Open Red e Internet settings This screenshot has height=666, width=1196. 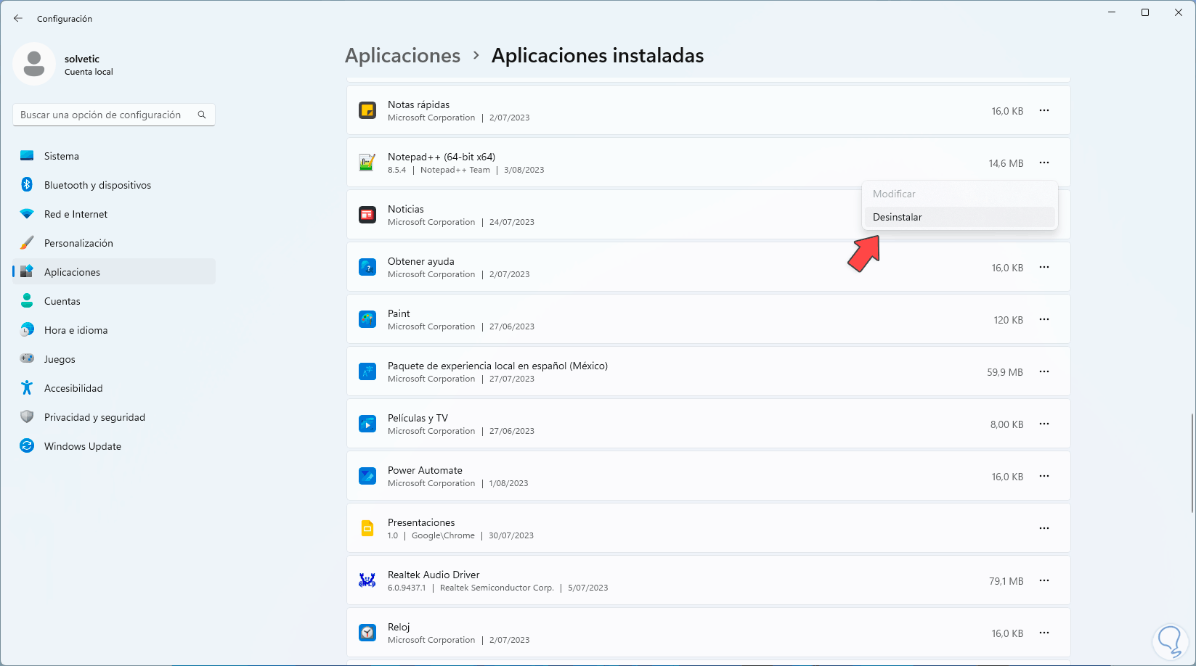pos(114,214)
